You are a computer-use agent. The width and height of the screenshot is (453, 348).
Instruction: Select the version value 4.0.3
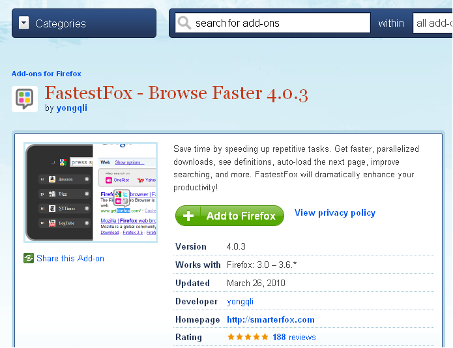coord(236,246)
